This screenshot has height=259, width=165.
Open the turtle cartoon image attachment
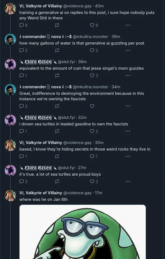click(x=83, y=232)
